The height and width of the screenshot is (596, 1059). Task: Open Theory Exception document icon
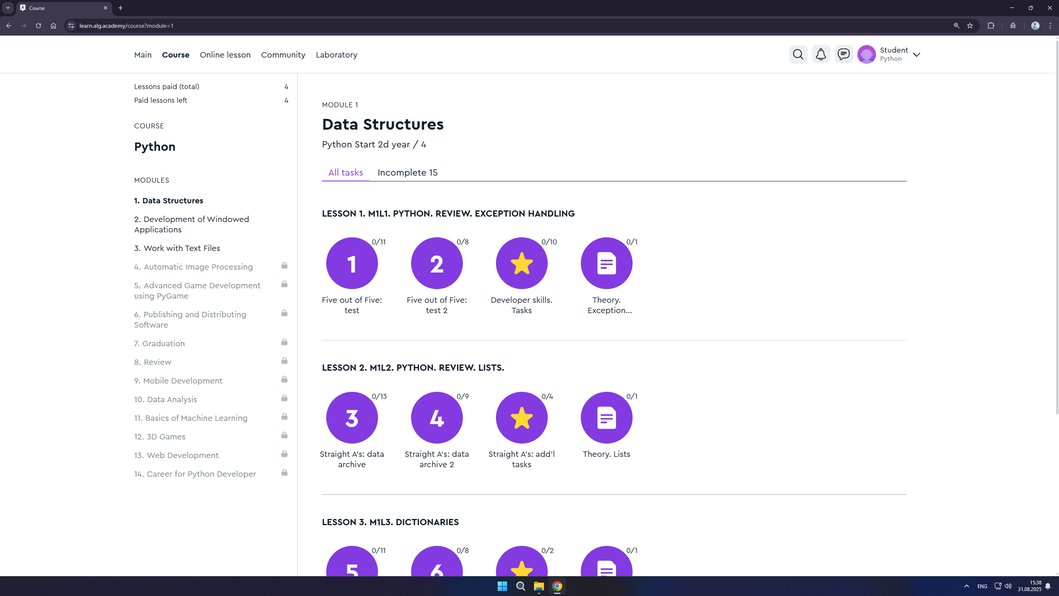click(607, 263)
